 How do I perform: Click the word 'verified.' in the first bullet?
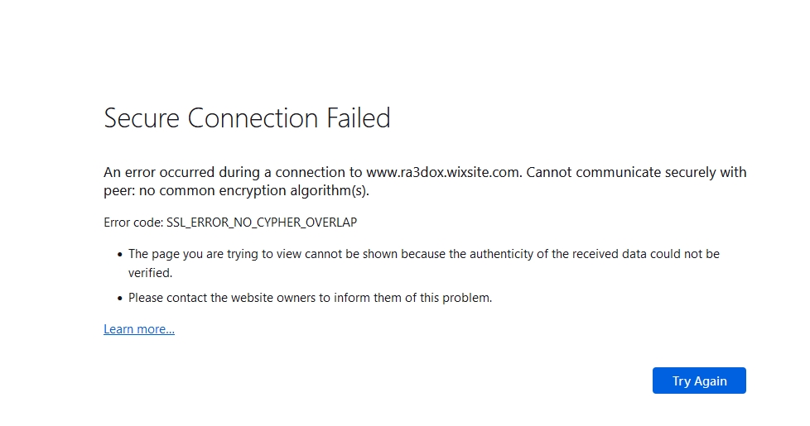150,272
